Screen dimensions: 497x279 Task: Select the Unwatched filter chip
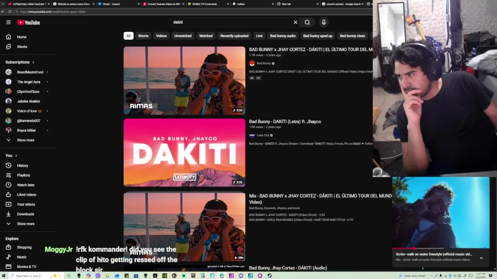pos(183,36)
